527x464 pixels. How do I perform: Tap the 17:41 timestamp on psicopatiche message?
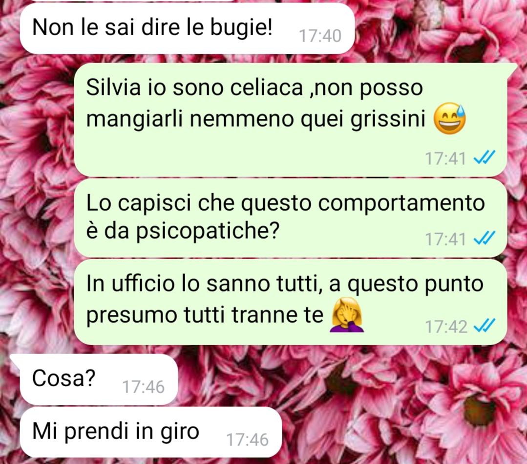point(445,239)
